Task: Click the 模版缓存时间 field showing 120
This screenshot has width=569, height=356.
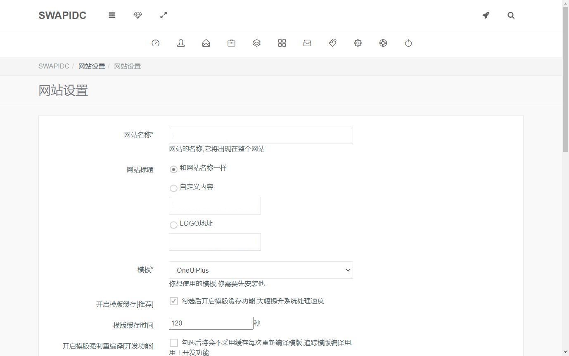Action: [x=211, y=323]
